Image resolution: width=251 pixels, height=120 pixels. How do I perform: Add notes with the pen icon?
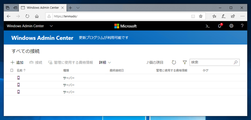pyautogui.click(x=224, y=16)
